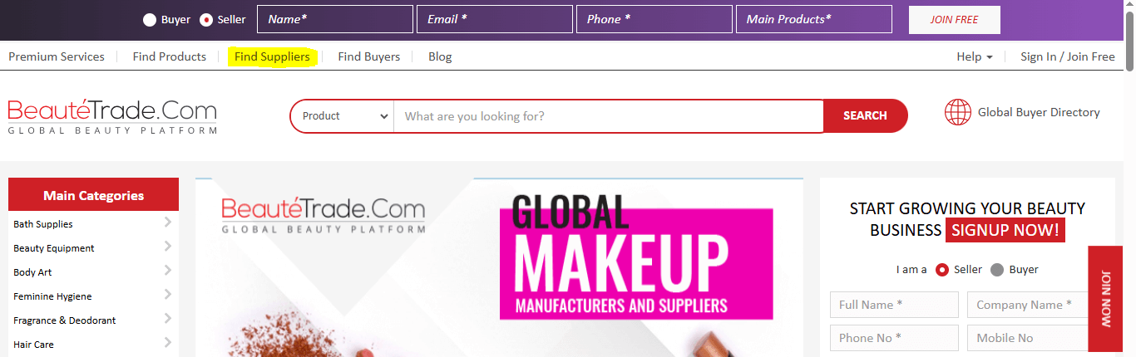
Task: Choose Buyer in the signup form
Action: click(x=997, y=270)
